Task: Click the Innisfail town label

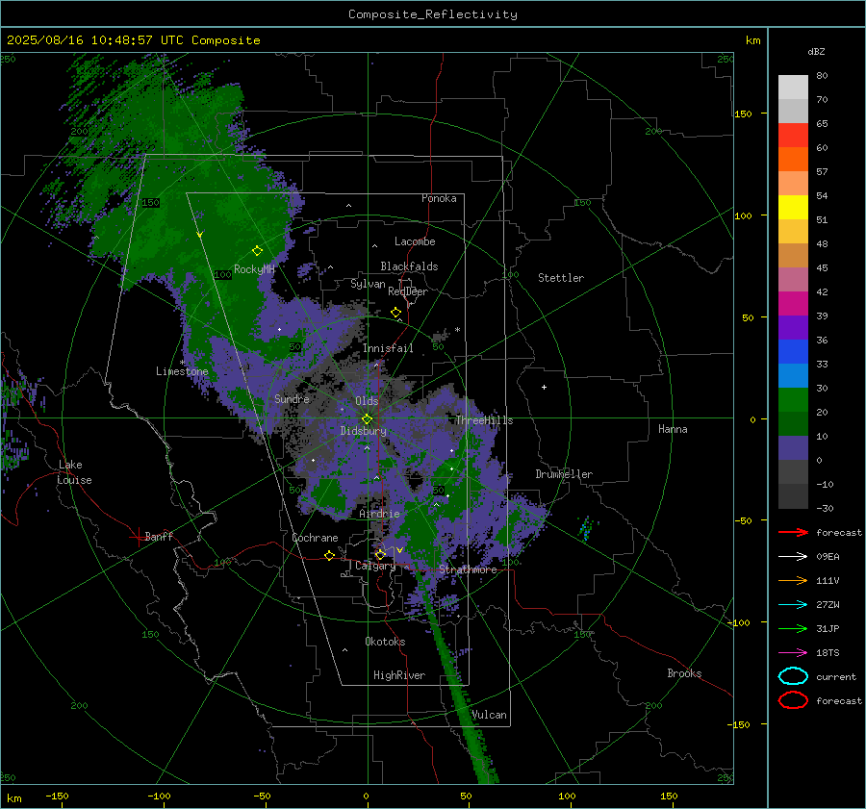Action: [388, 348]
